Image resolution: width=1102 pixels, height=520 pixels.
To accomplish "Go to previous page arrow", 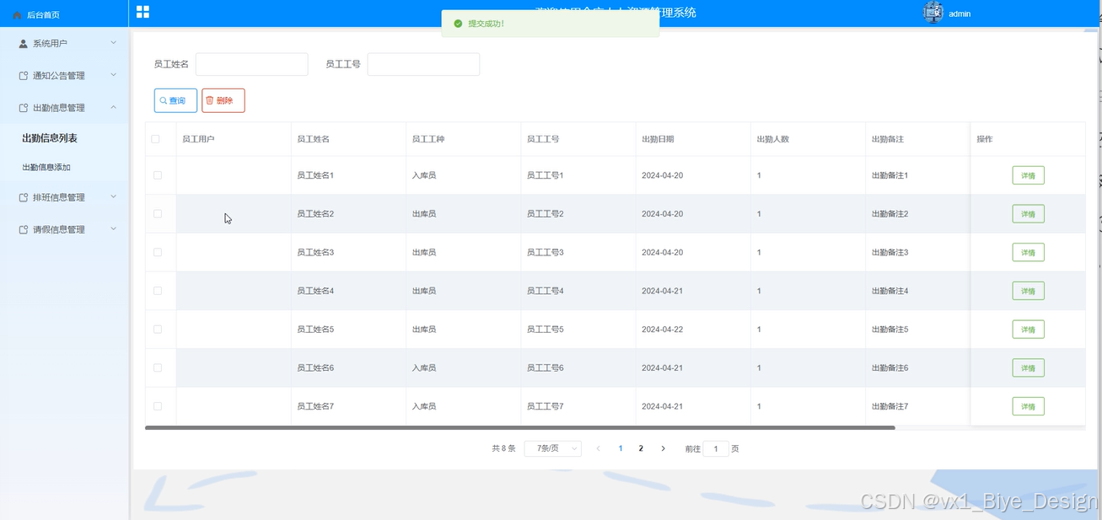I will click(599, 448).
